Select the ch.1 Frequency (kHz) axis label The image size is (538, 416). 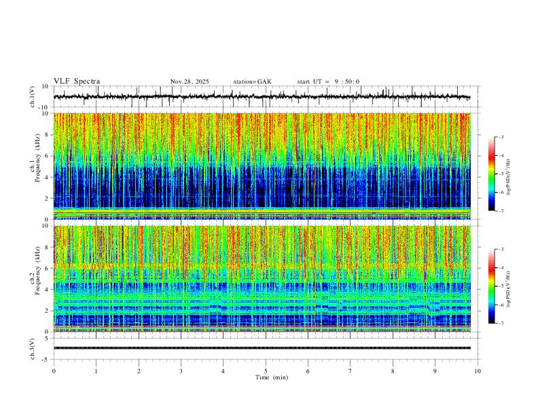point(35,158)
